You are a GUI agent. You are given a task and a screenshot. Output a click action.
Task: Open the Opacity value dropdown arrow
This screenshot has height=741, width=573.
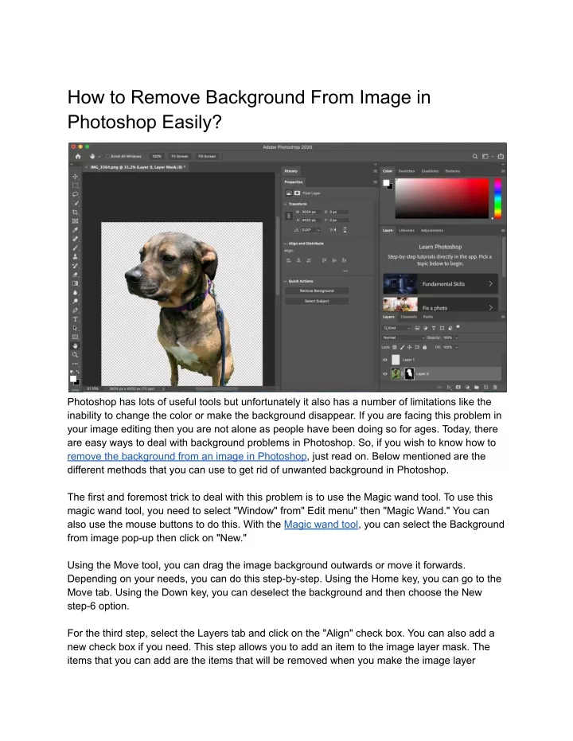click(457, 338)
